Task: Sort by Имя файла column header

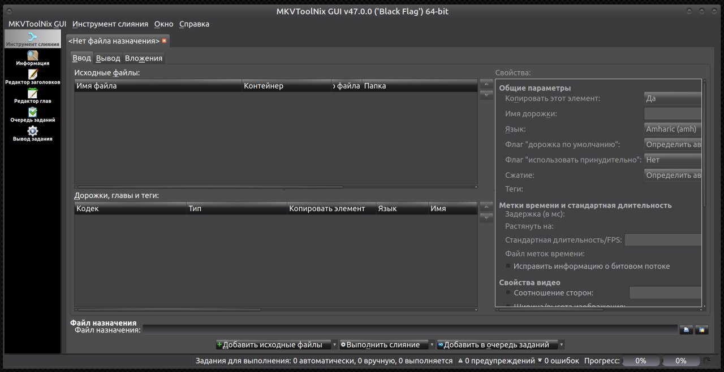Action: tap(158, 86)
